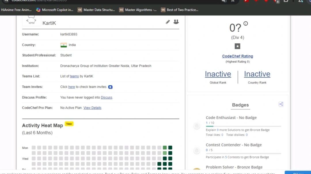Share badges using the share icon
Image resolution: width=311 pixels, height=174 pixels.
[x=281, y=104]
